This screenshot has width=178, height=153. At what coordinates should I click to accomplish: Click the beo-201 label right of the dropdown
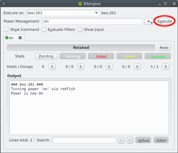tap(109, 13)
